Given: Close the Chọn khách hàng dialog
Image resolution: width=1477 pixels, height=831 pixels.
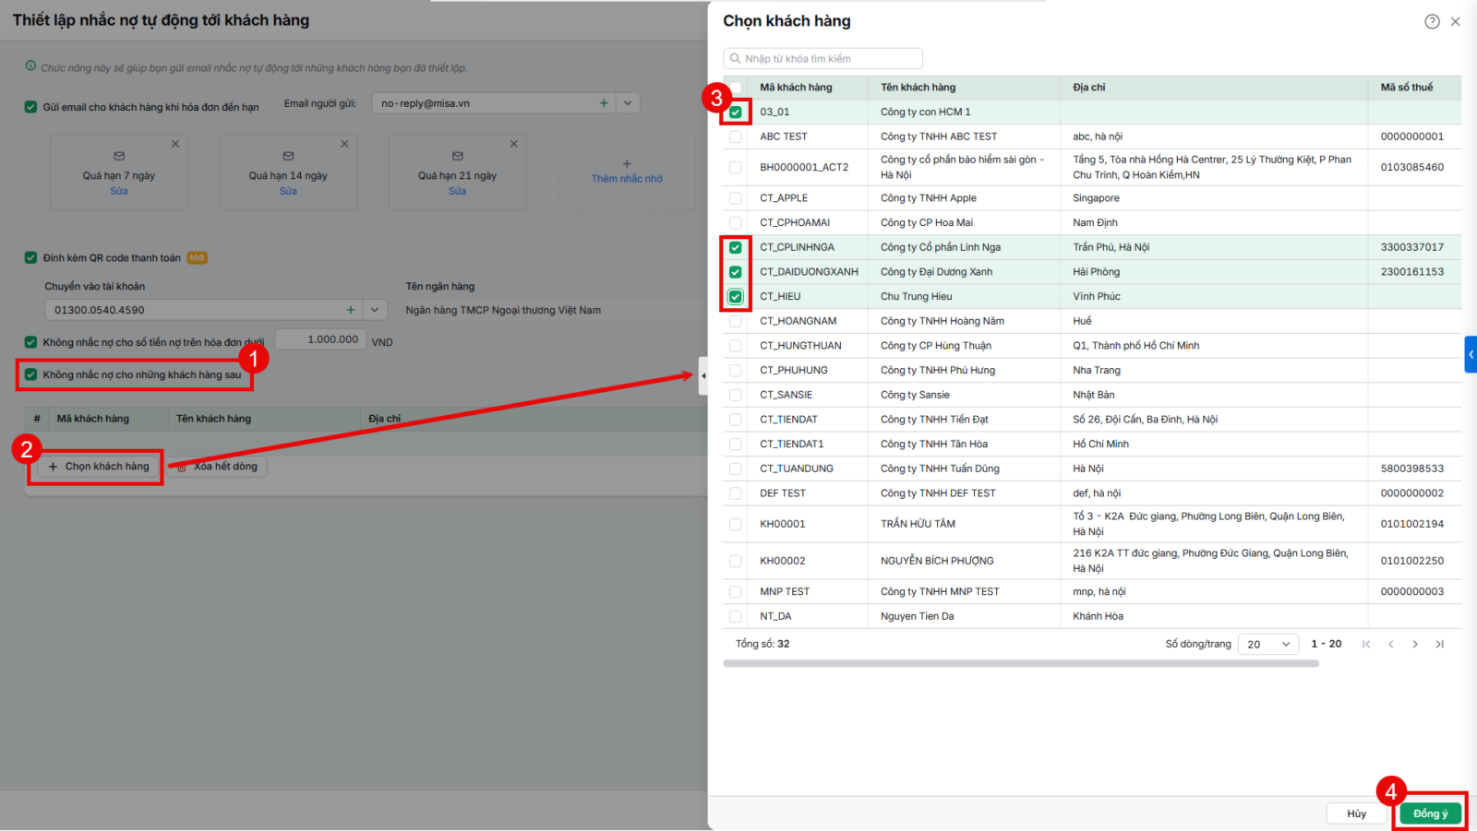Looking at the screenshot, I should (1455, 21).
